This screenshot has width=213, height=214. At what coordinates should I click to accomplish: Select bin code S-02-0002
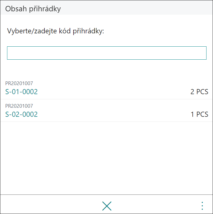21,114
